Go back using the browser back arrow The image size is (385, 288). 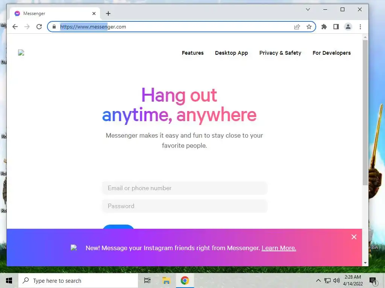pos(15,27)
